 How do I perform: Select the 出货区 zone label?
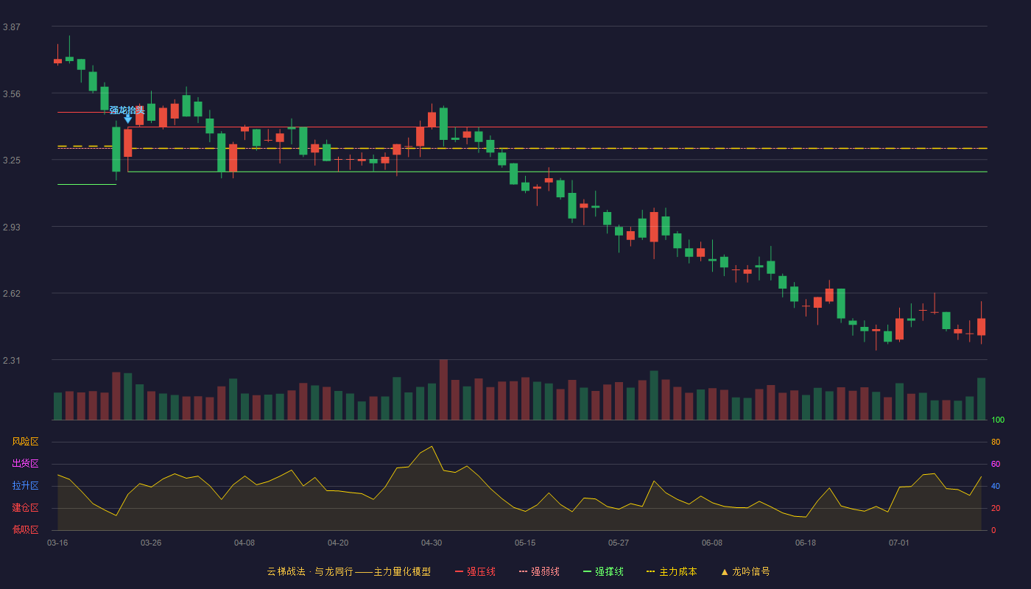26,464
